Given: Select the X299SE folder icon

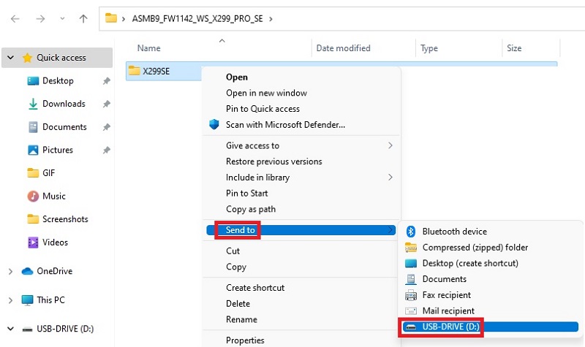Looking at the screenshot, I should click(x=134, y=70).
